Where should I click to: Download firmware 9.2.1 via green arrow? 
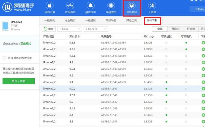pyautogui.click(x=203, y=69)
